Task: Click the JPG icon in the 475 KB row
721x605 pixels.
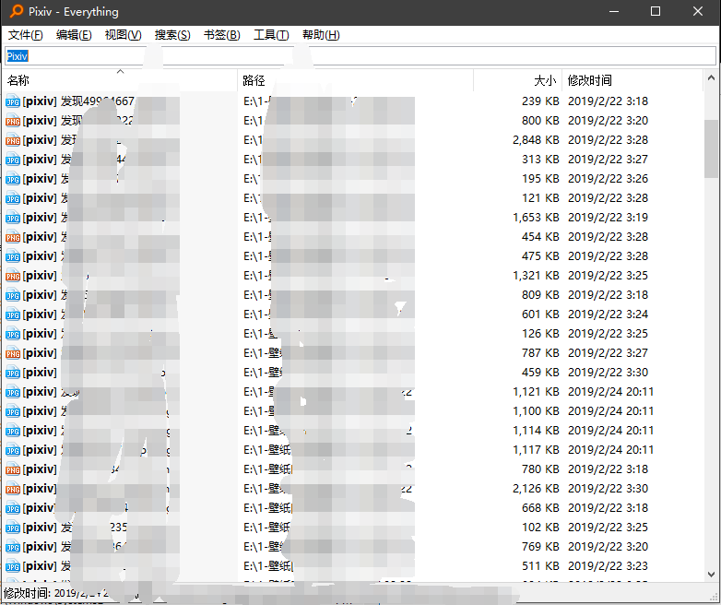Action: coord(13,255)
